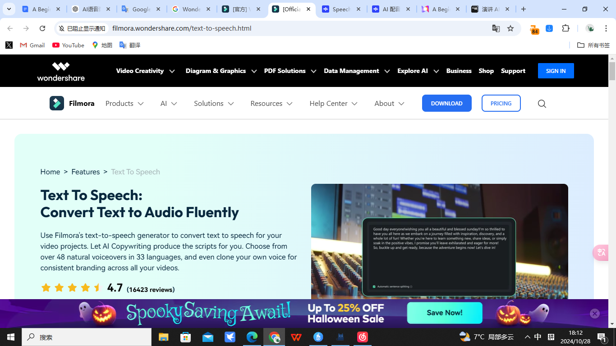Expand the Diagram & Graphics menu
Viewport: 616px width, 346px height.
(221, 71)
